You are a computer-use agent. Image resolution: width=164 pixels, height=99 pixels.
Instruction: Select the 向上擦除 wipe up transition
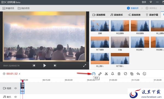pos(157,26)
